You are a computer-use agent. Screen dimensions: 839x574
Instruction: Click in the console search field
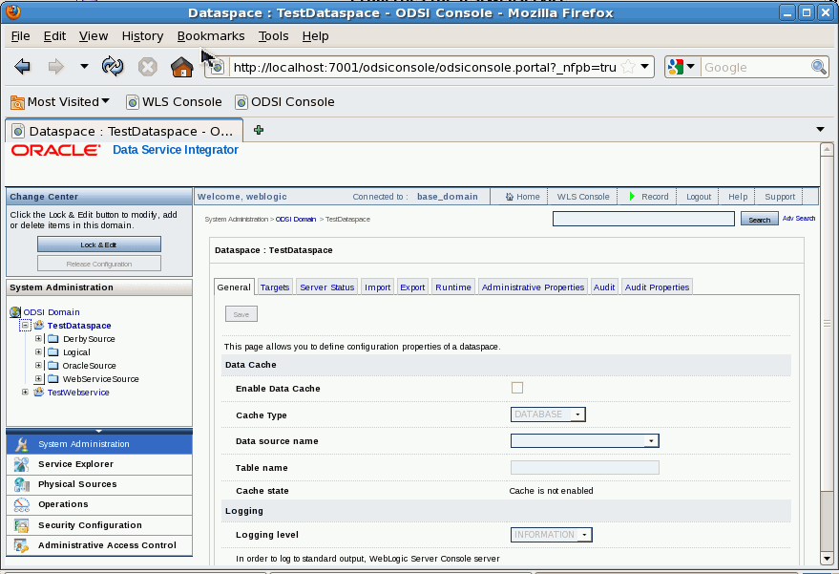click(643, 219)
